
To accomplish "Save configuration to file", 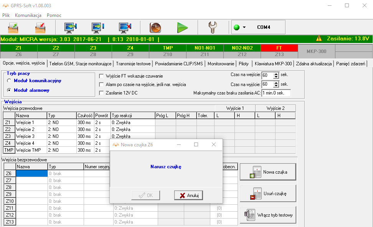I will pos(40,28).
